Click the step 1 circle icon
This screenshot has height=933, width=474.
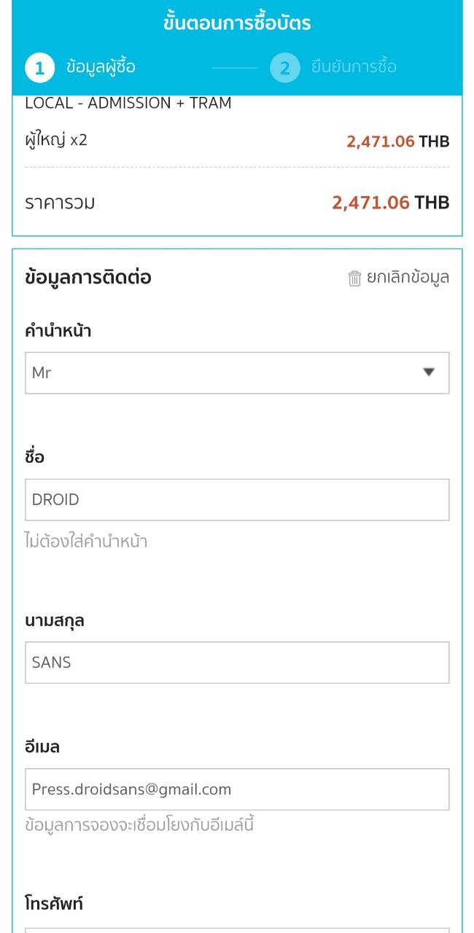click(x=39, y=68)
